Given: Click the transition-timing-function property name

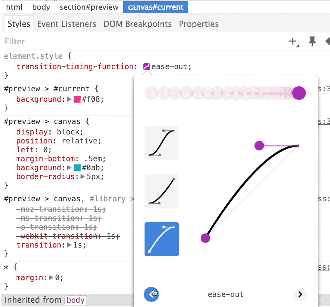Looking at the screenshot, I should click(75, 67).
